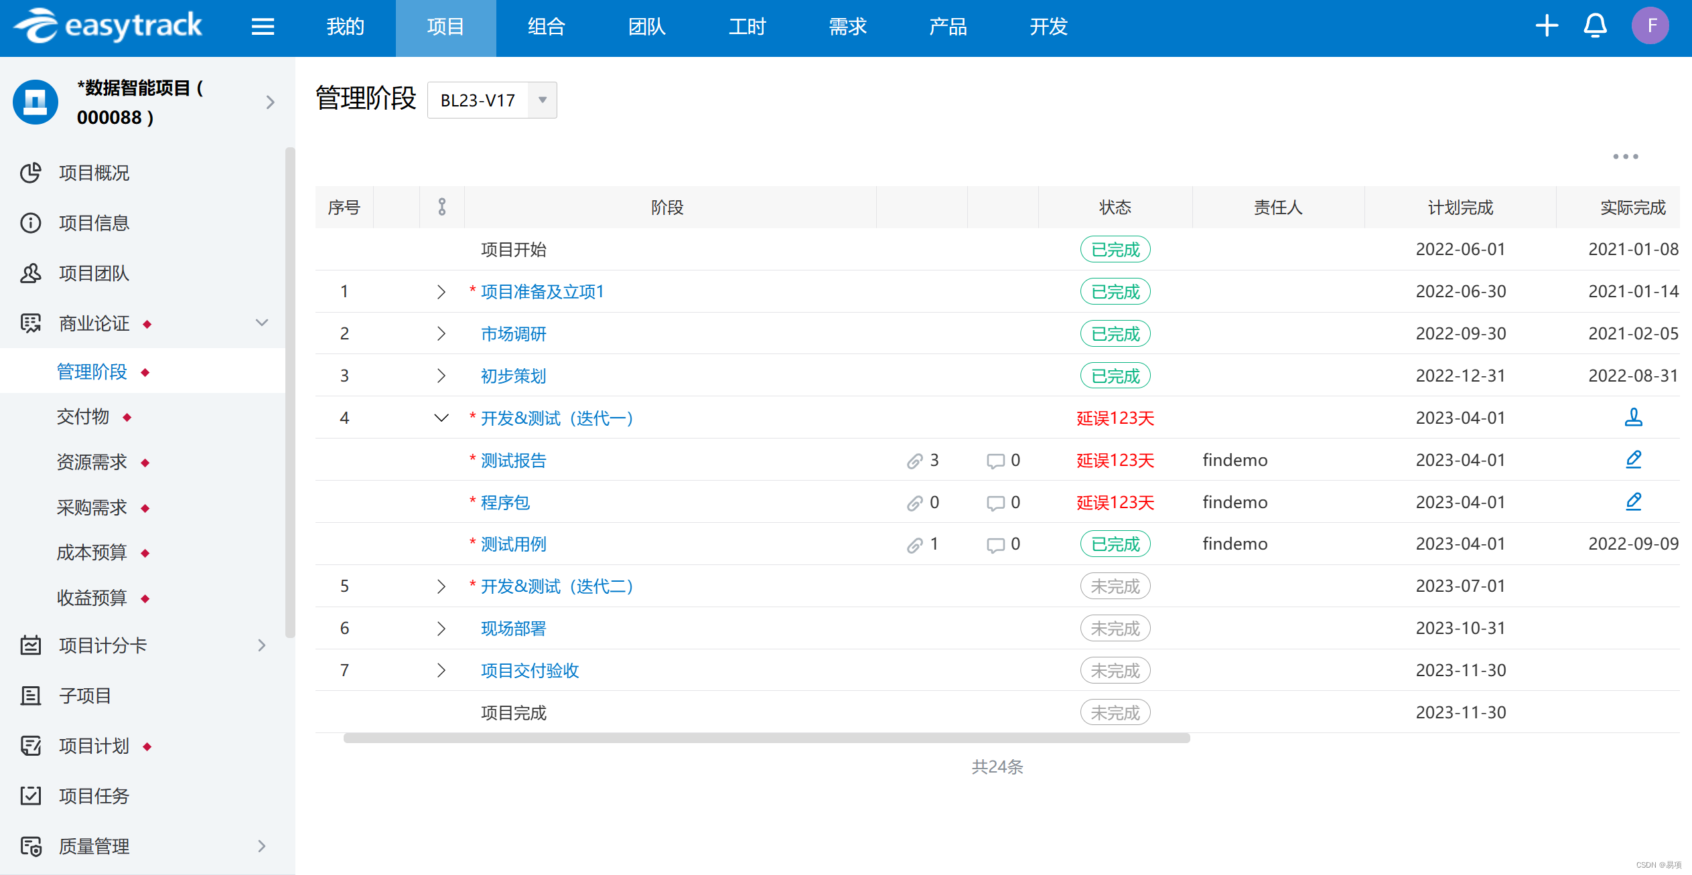The width and height of the screenshot is (1692, 875).
Task: Open the 测试报告 deliverable link
Action: tap(514, 461)
